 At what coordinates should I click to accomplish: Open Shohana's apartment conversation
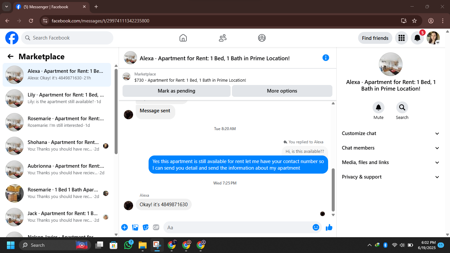pyautogui.click(x=57, y=146)
